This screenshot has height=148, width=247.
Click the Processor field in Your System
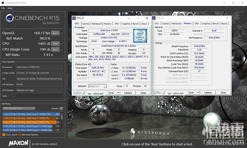39,67
